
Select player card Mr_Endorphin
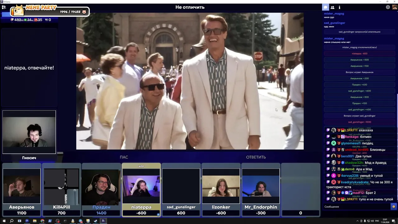coord(261,190)
